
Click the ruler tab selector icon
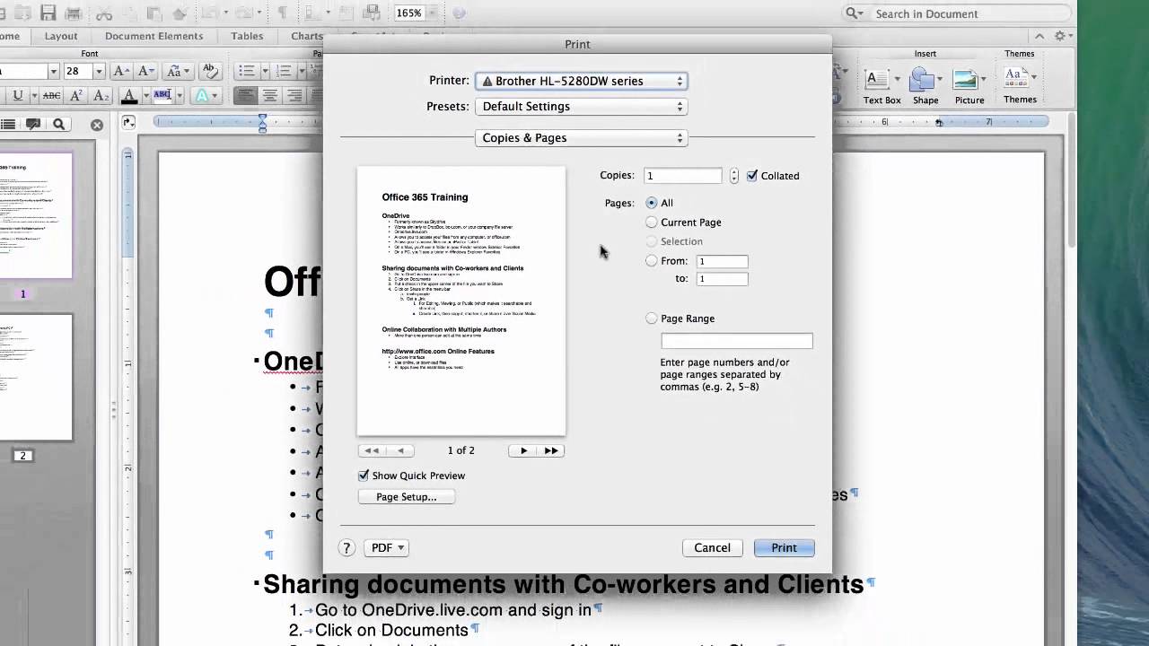(128, 123)
